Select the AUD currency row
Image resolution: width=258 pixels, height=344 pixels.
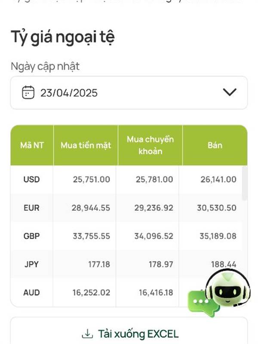pyautogui.click(x=126, y=292)
